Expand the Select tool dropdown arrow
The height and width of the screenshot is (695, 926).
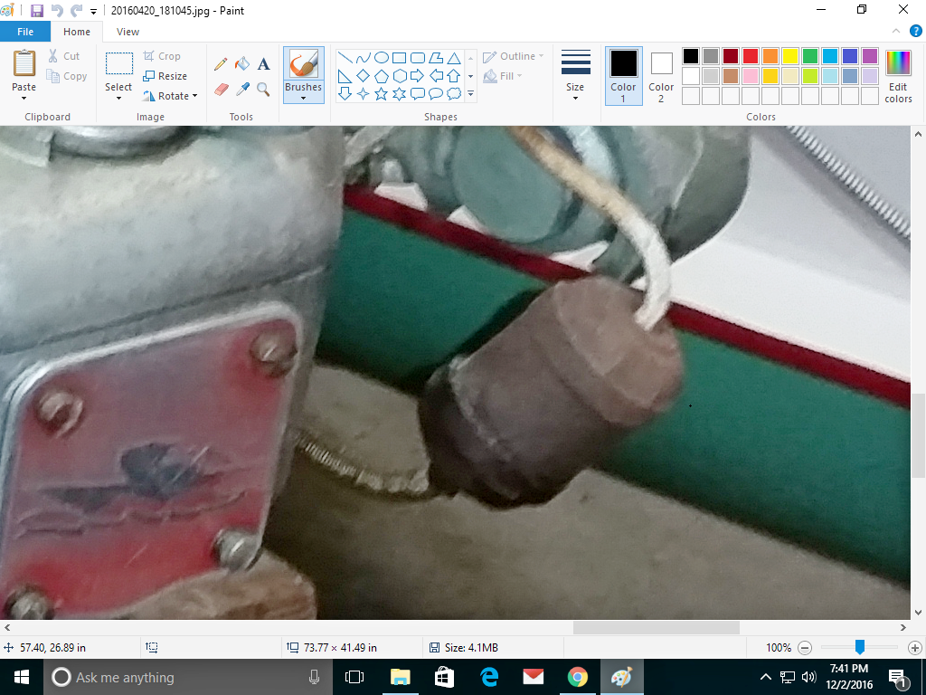(x=118, y=97)
